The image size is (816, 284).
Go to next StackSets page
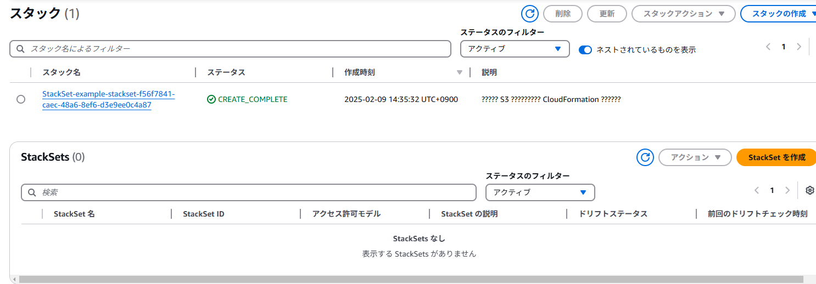(x=787, y=190)
